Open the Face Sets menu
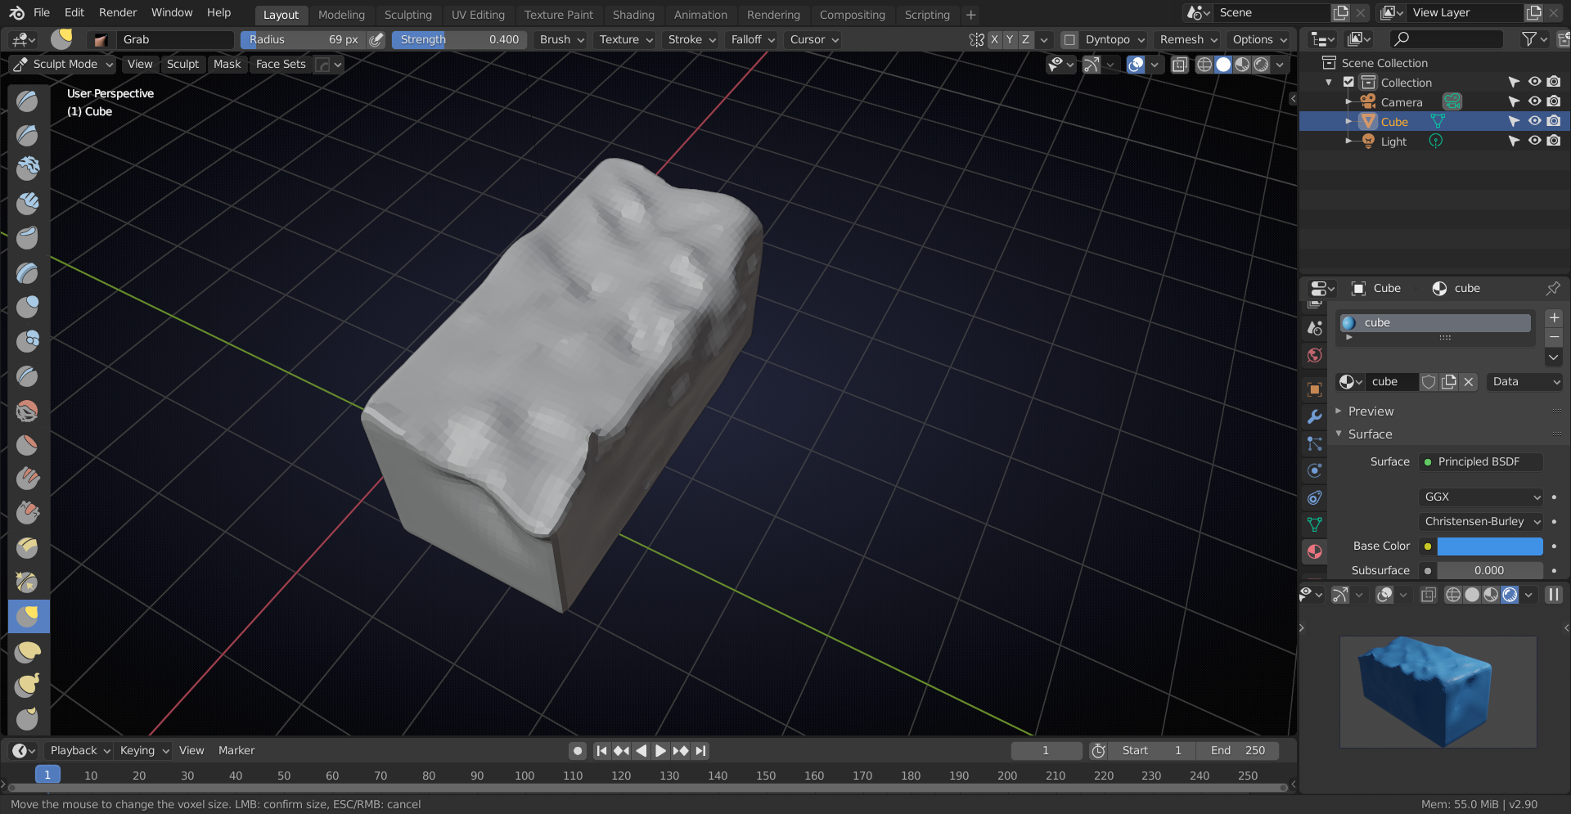1571x814 pixels. click(x=281, y=64)
